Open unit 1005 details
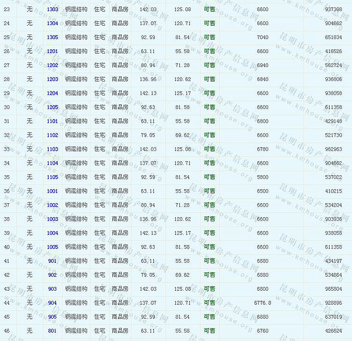The width and height of the screenshot is (352, 341). pos(53,247)
